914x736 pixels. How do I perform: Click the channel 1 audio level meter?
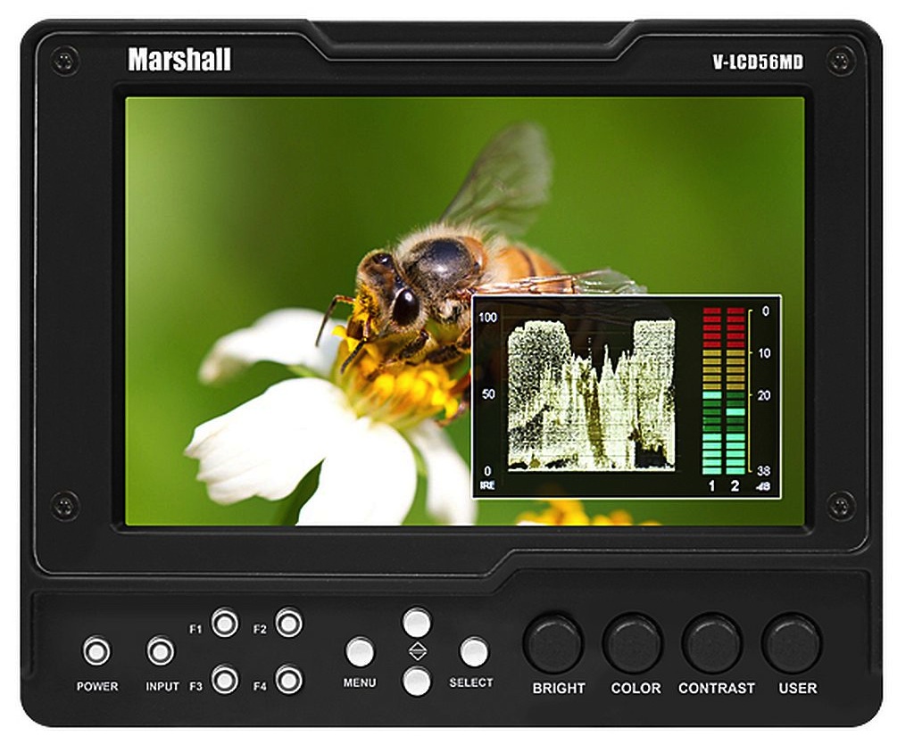pyautogui.click(x=712, y=391)
